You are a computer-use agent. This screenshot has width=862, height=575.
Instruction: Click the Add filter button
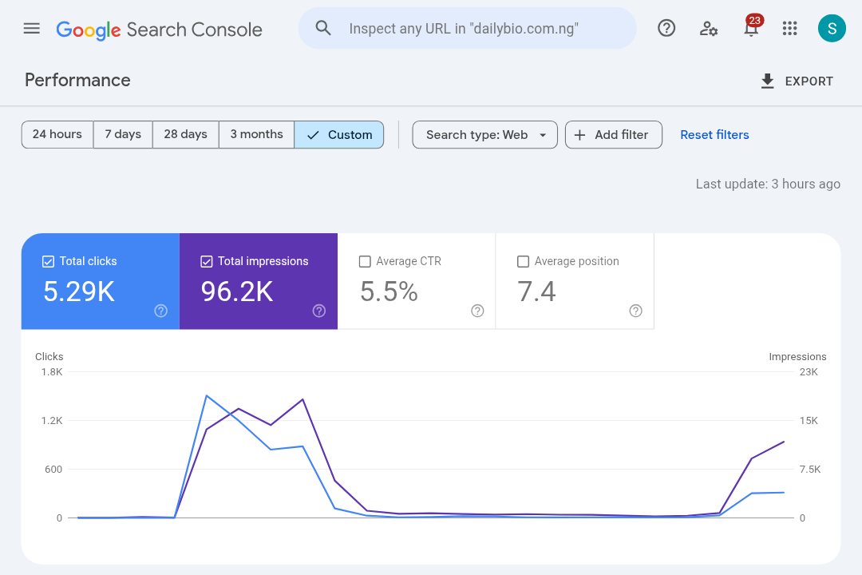pyautogui.click(x=614, y=135)
